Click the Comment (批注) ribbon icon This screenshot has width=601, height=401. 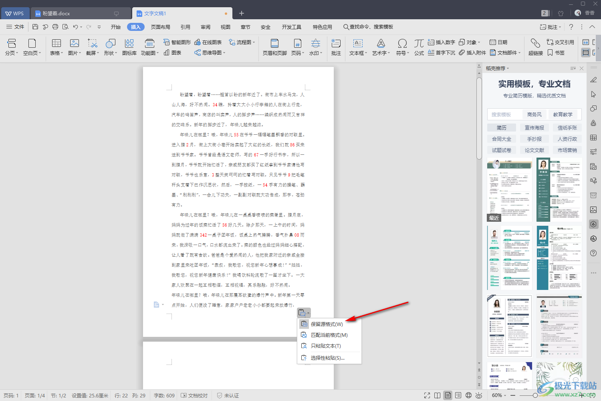pos(336,43)
